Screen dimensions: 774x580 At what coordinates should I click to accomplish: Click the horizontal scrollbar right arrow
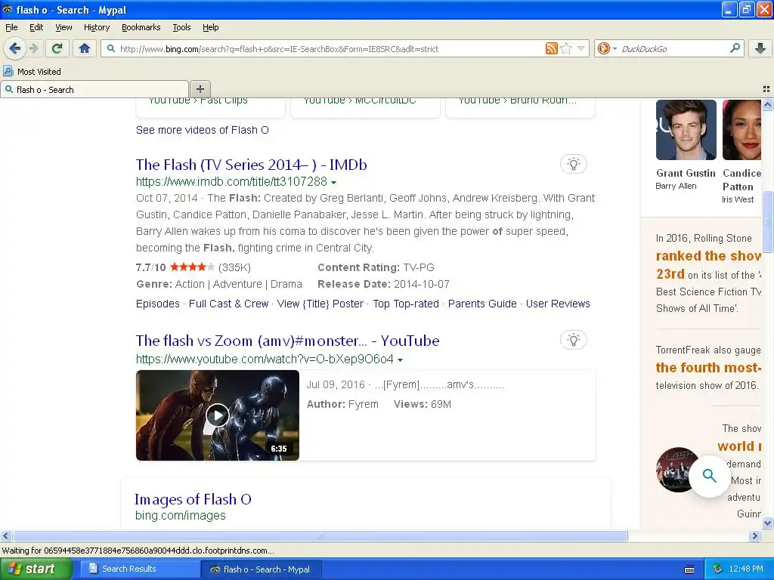(755, 535)
